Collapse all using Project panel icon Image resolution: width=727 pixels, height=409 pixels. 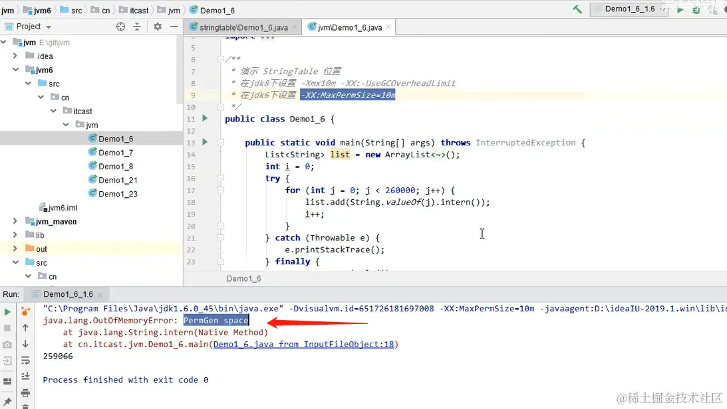[x=137, y=27]
